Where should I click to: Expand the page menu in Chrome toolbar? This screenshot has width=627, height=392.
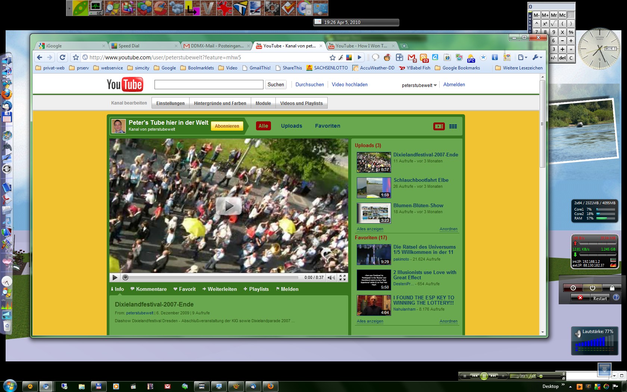pyautogui.click(x=522, y=57)
